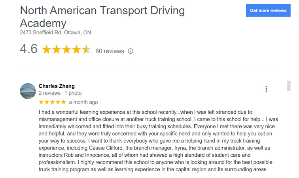Click the Get more reviews button
The image size is (299, 178).
[268, 11]
